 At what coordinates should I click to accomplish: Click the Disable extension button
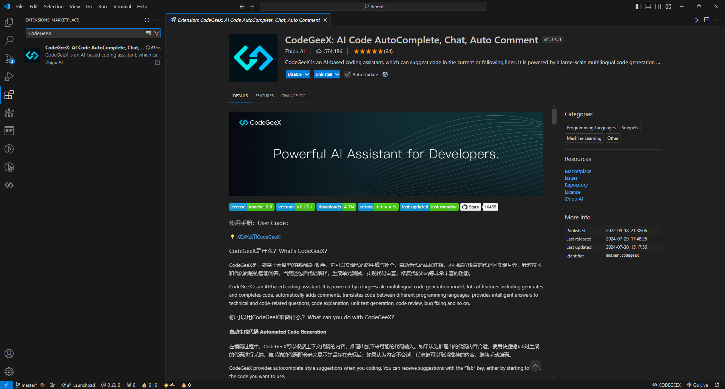295,74
